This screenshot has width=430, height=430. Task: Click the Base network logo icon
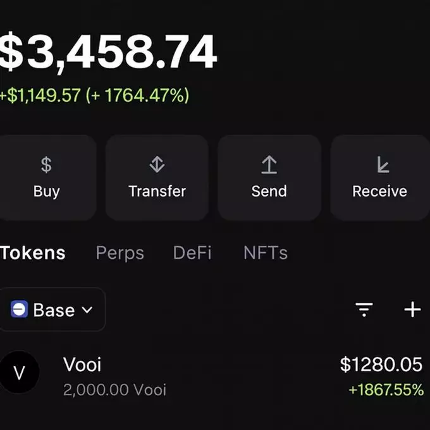(20, 310)
